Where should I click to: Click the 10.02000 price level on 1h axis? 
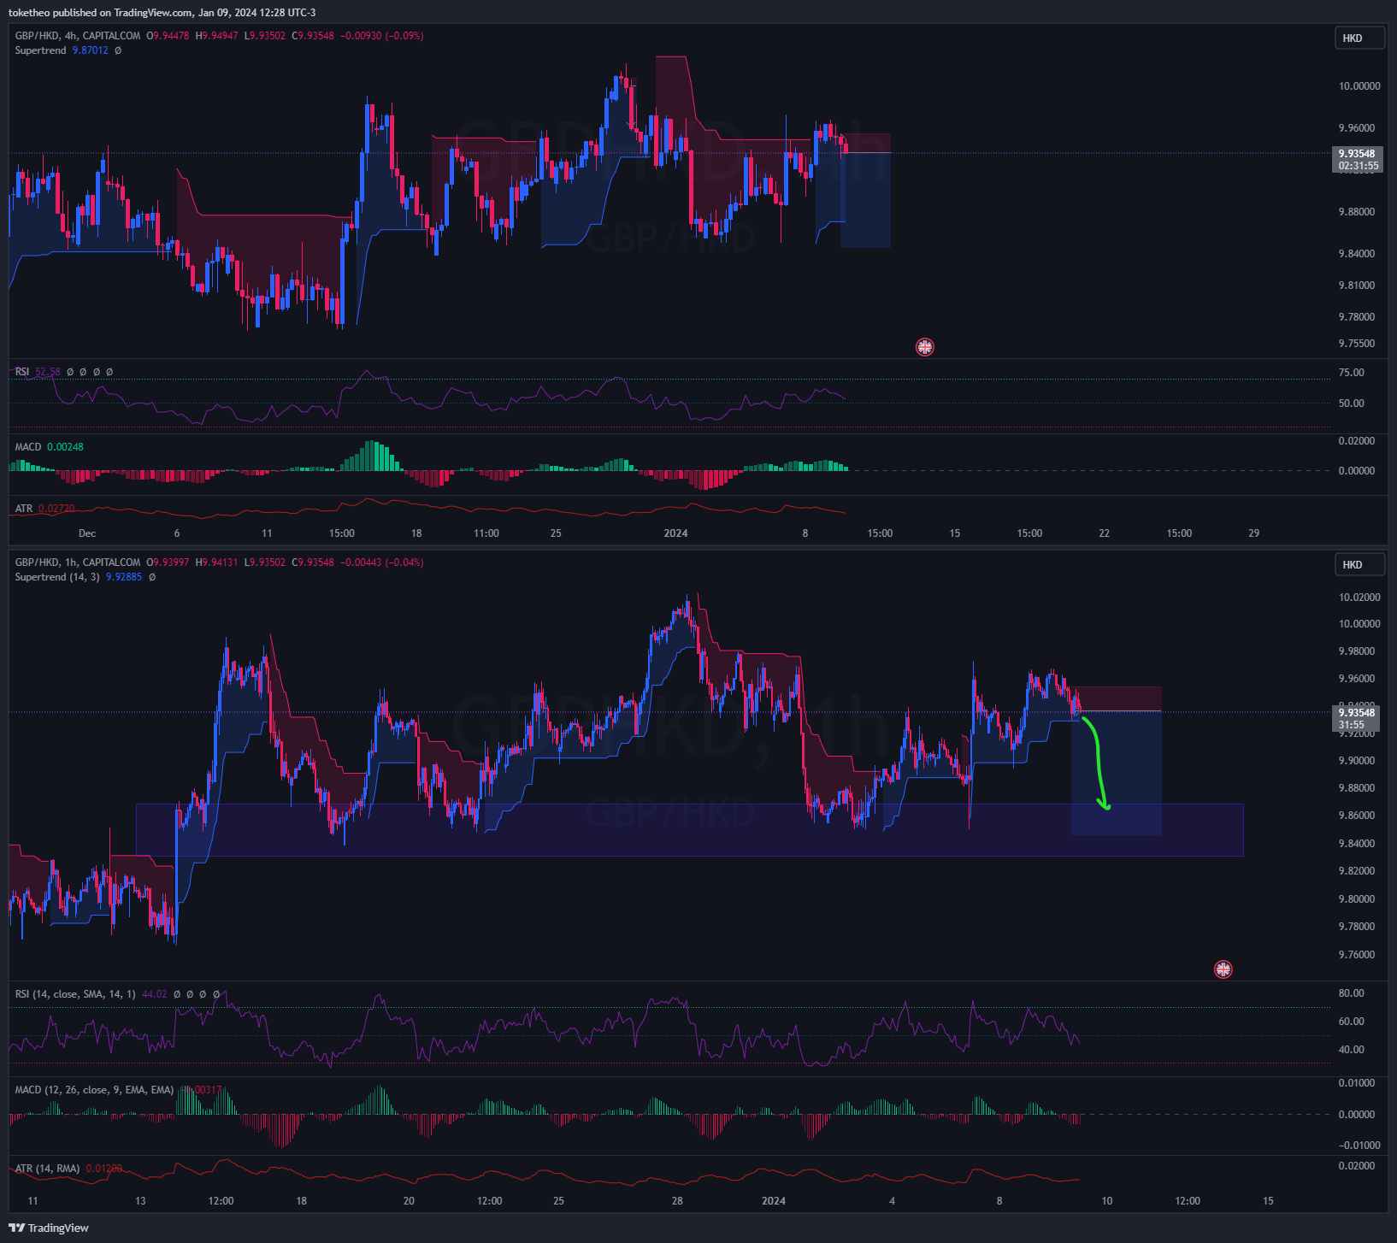(1359, 598)
